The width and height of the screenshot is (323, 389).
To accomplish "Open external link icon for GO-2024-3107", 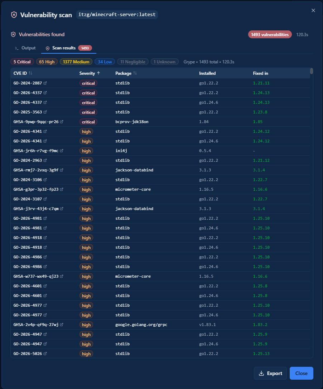I will coord(45,199).
